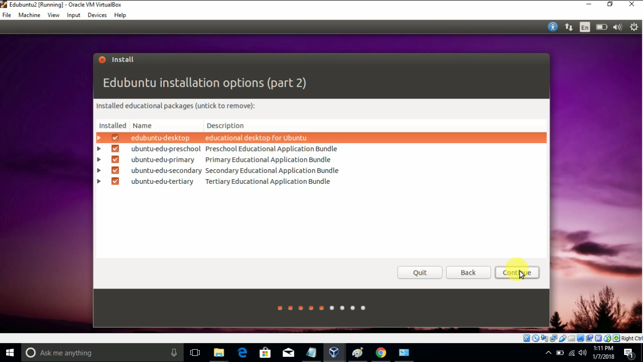Open the Windows Start menu
The image size is (643, 362).
pyautogui.click(x=10, y=353)
